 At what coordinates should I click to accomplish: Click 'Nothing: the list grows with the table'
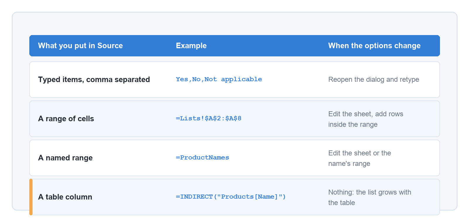pyautogui.click(x=370, y=197)
